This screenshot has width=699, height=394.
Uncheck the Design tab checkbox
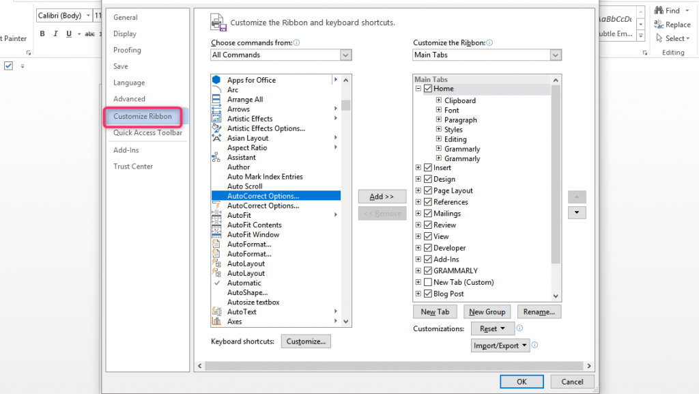[x=428, y=179]
